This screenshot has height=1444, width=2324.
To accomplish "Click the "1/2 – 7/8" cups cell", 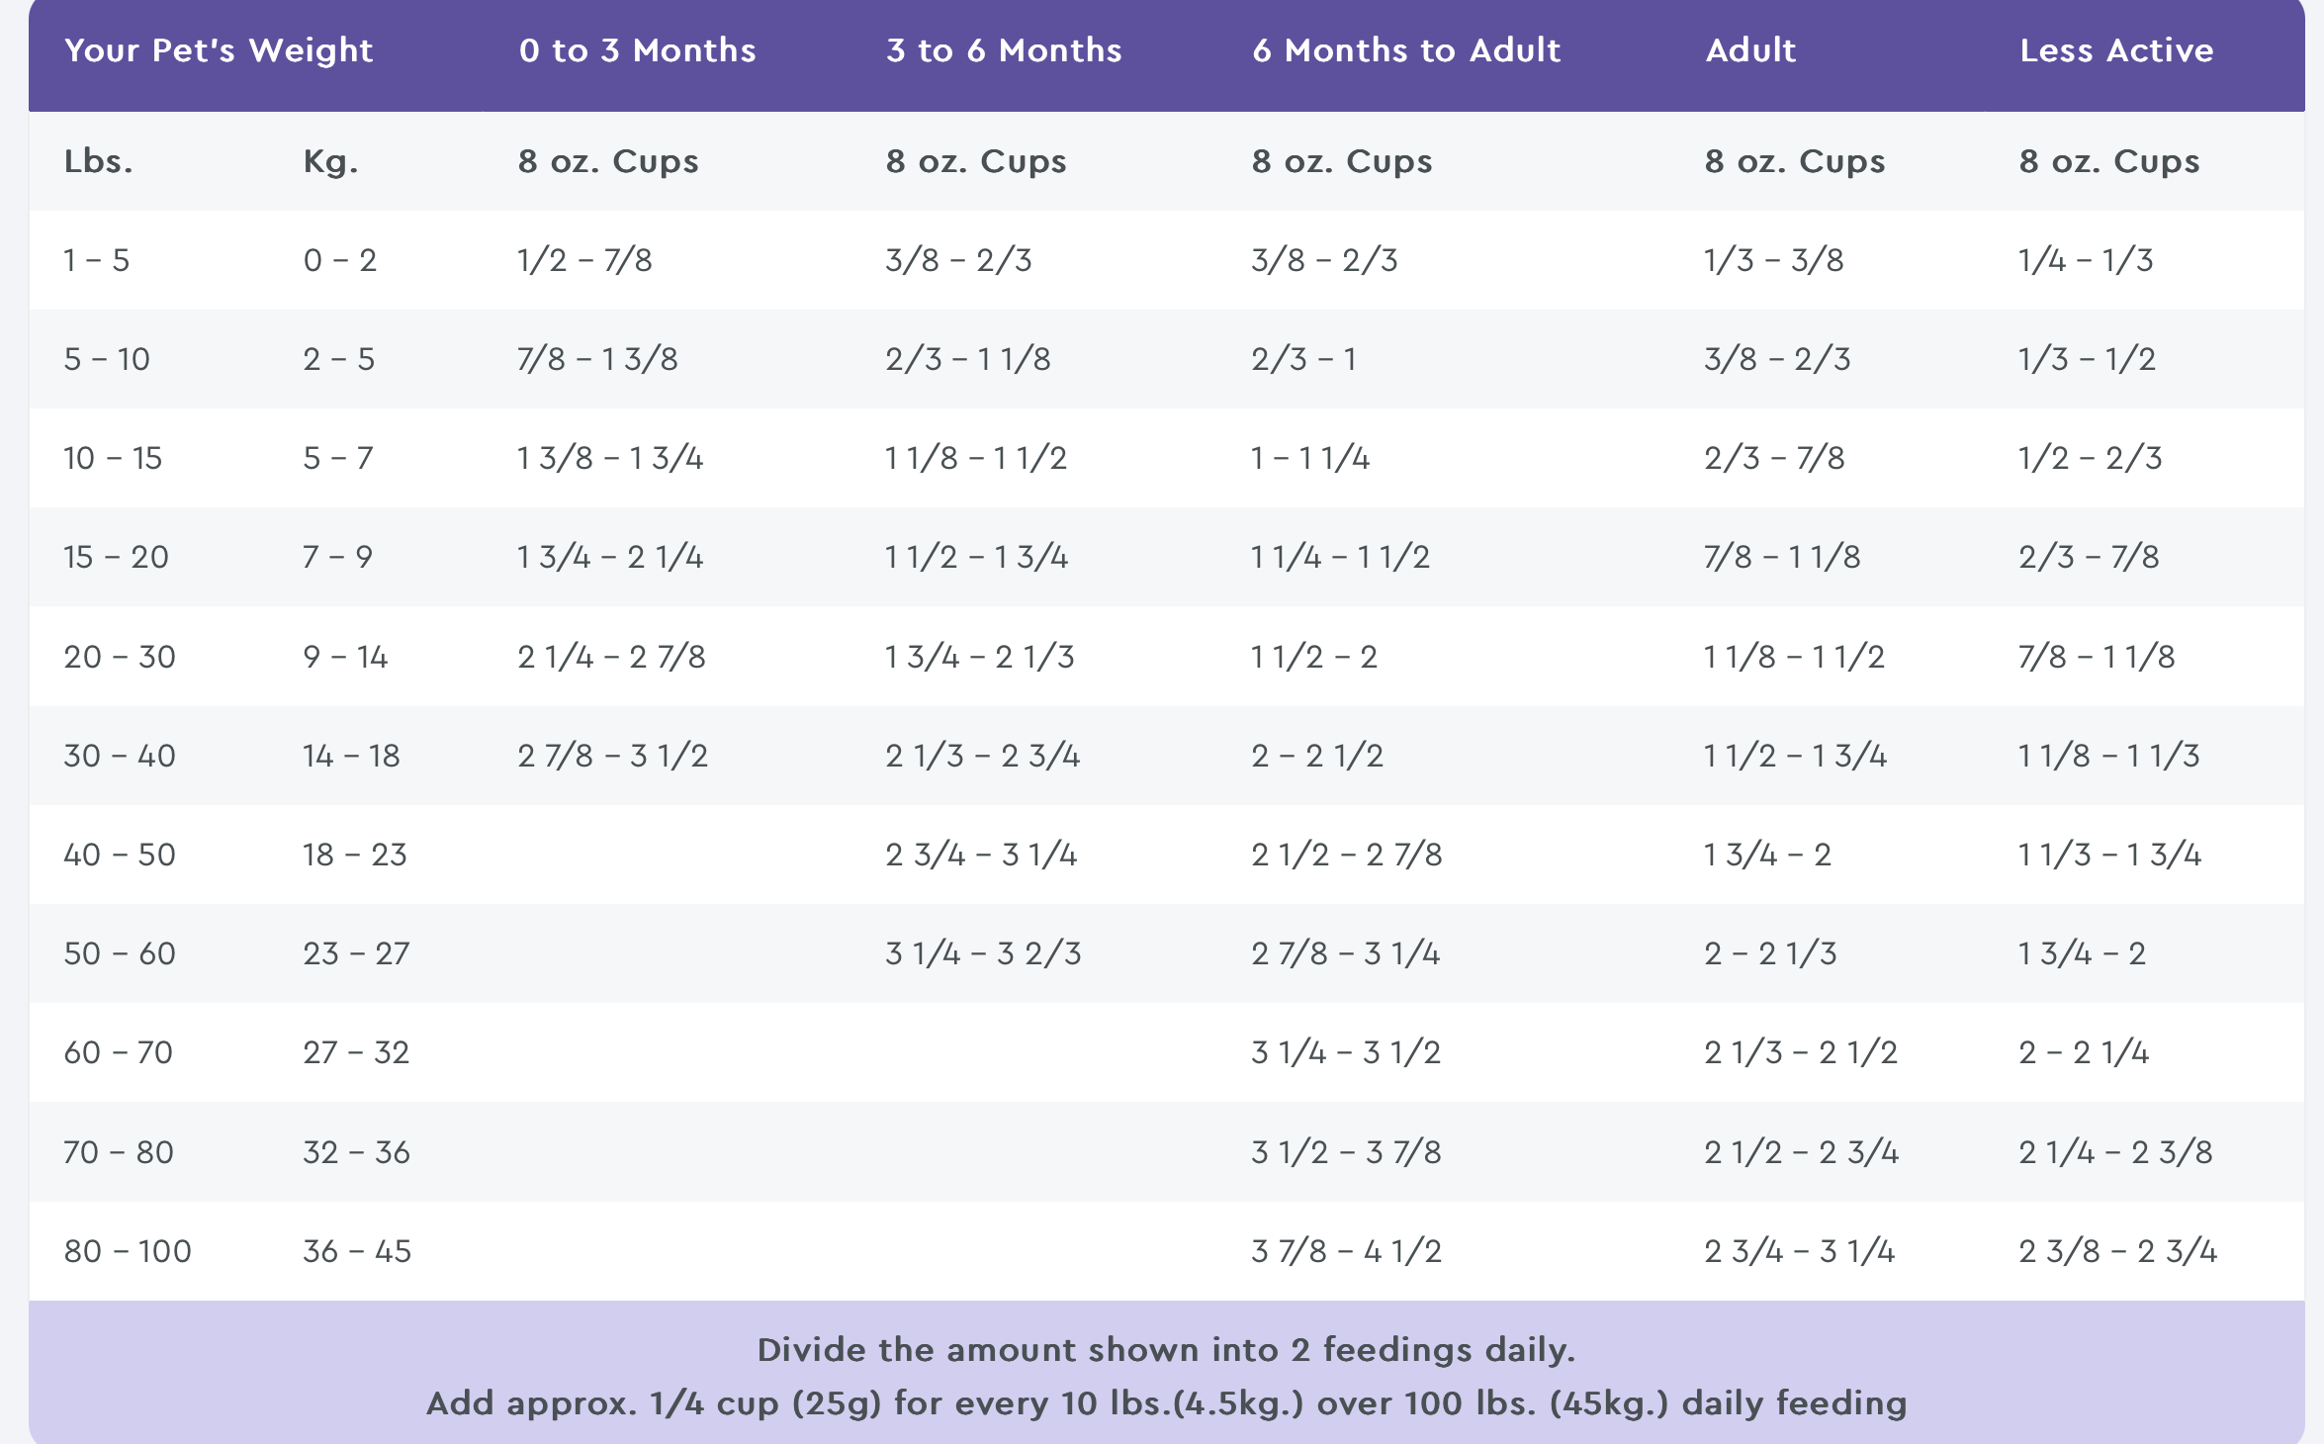I will point(584,260).
